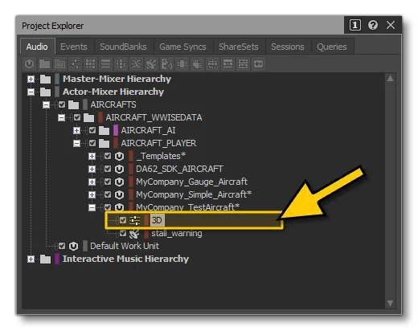Click the folder icon beside AIRCRAFT_PLAYER
Screen dimensions: 418x331
pyautogui.click(x=104, y=144)
